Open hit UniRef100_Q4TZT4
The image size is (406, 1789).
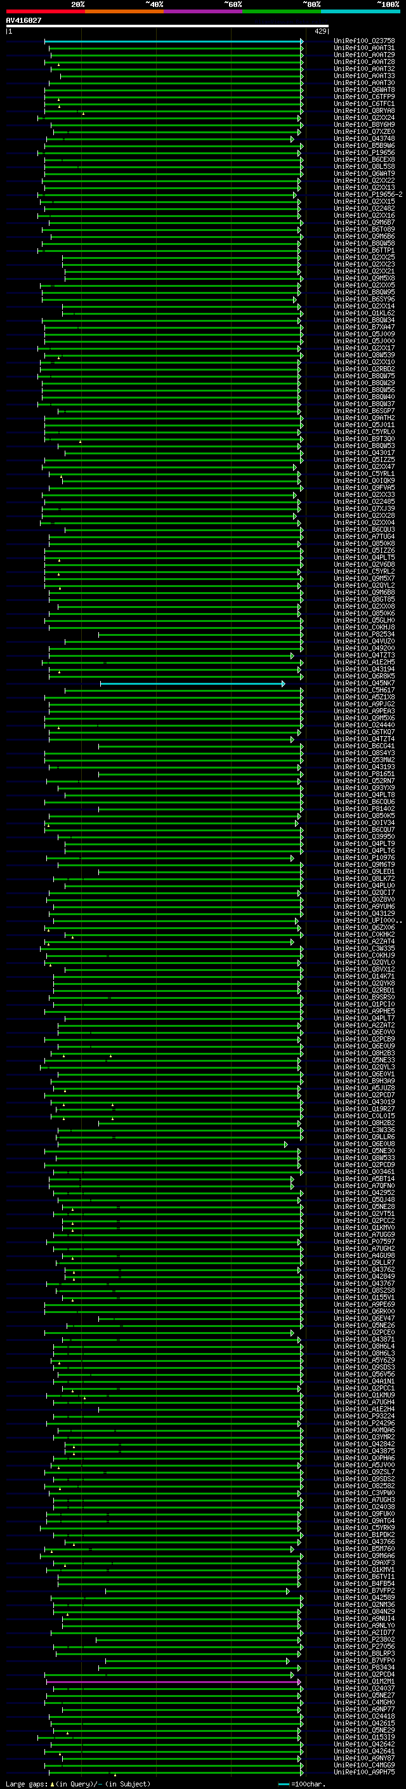(x=364, y=739)
